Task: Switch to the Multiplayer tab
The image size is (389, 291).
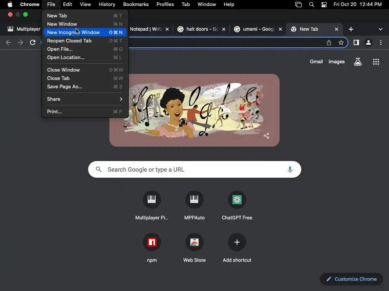Action: (24, 29)
